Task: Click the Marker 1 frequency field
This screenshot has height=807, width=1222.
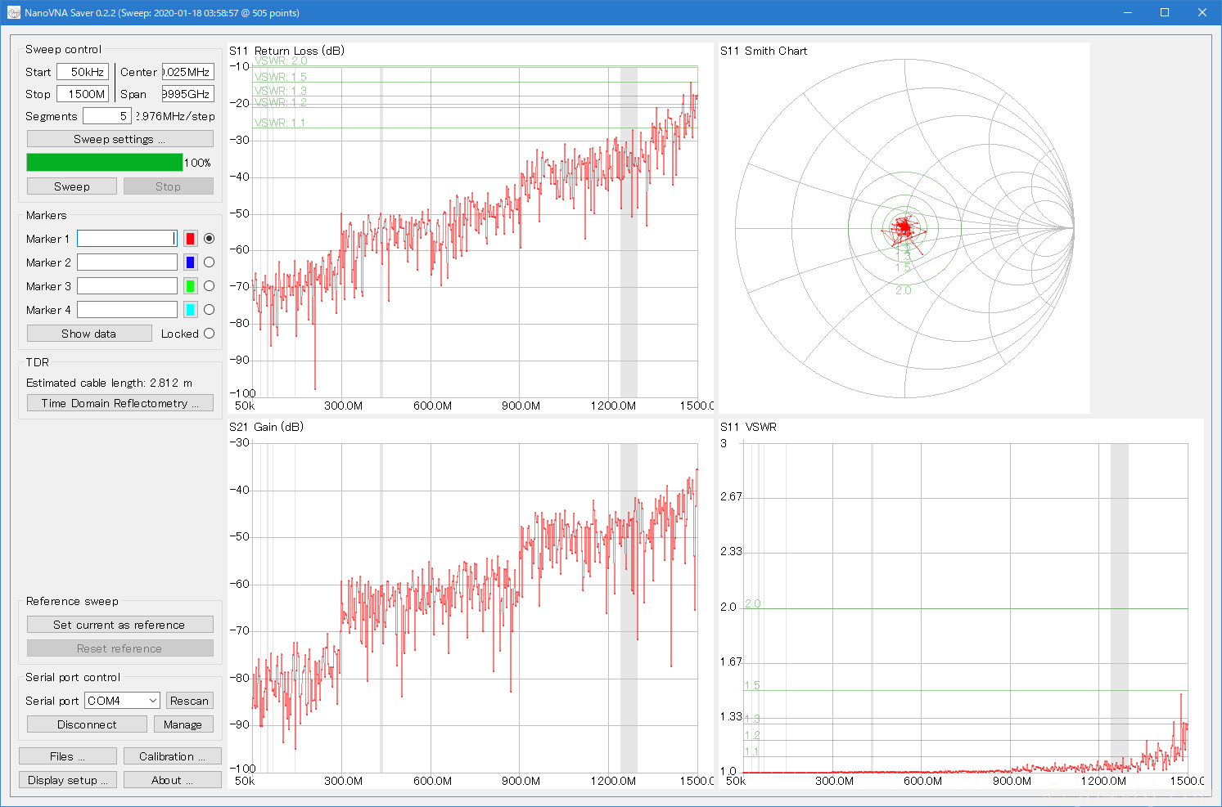Action: point(127,239)
